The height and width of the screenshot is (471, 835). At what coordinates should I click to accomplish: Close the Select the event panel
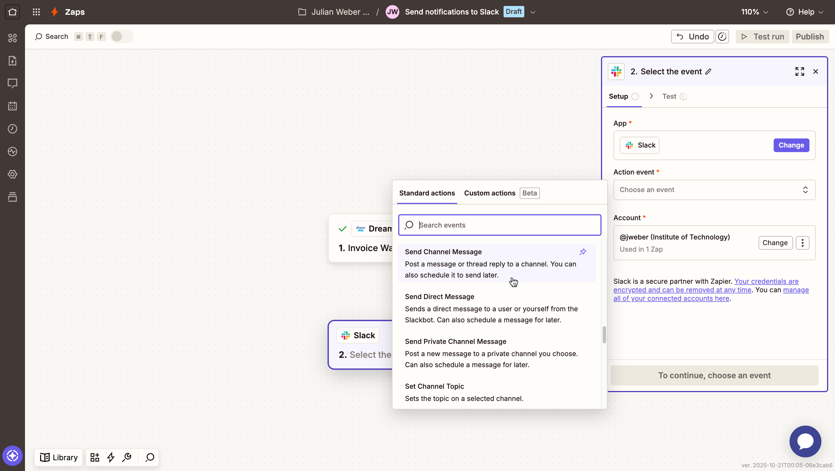pyautogui.click(x=816, y=72)
